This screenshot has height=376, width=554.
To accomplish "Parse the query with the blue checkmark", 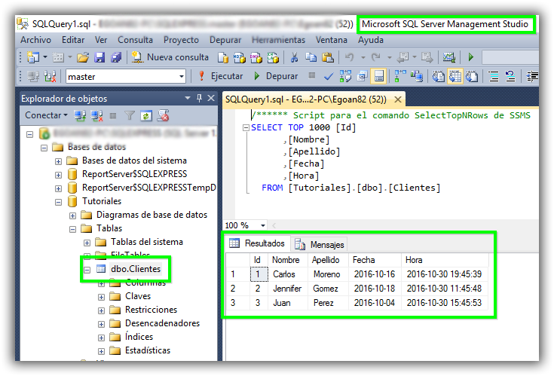I will [x=329, y=76].
